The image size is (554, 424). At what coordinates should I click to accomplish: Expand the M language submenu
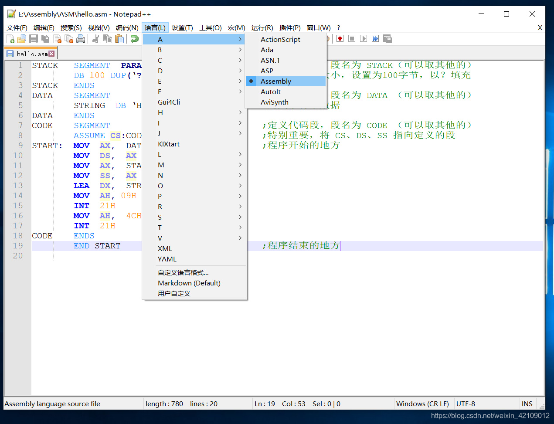pos(194,165)
